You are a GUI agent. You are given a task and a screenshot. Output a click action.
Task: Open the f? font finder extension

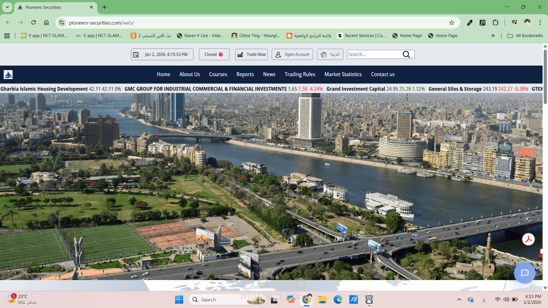tap(483, 23)
